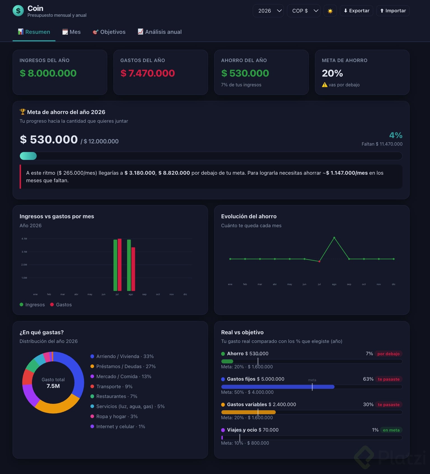Expand the COP $ currency selector
Image resolution: width=430 pixels, height=474 pixels.
(303, 11)
